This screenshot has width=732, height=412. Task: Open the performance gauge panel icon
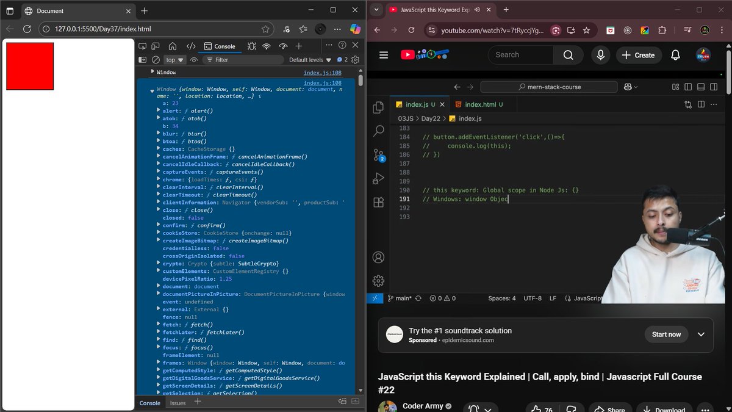pyautogui.click(x=282, y=46)
